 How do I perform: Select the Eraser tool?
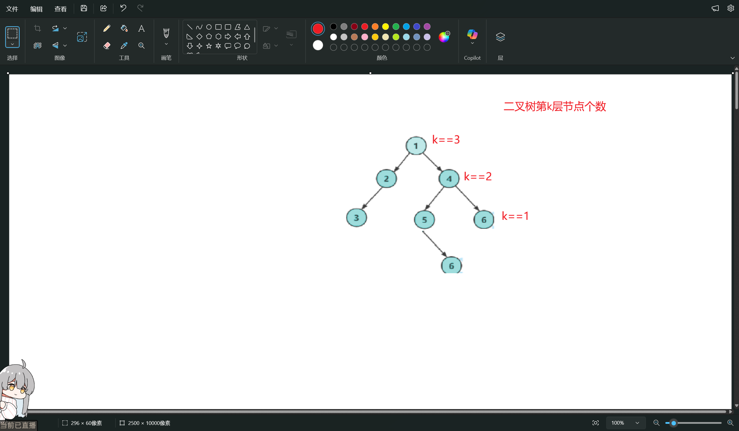coord(107,45)
